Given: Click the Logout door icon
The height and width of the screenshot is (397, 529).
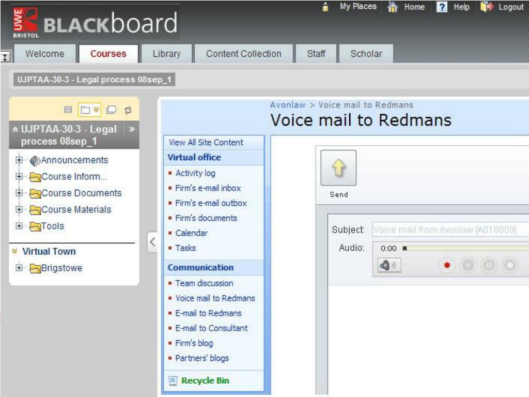Looking at the screenshot, I should [x=487, y=7].
